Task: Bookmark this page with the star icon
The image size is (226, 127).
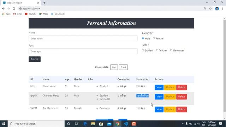Action: tap(210, 8)
